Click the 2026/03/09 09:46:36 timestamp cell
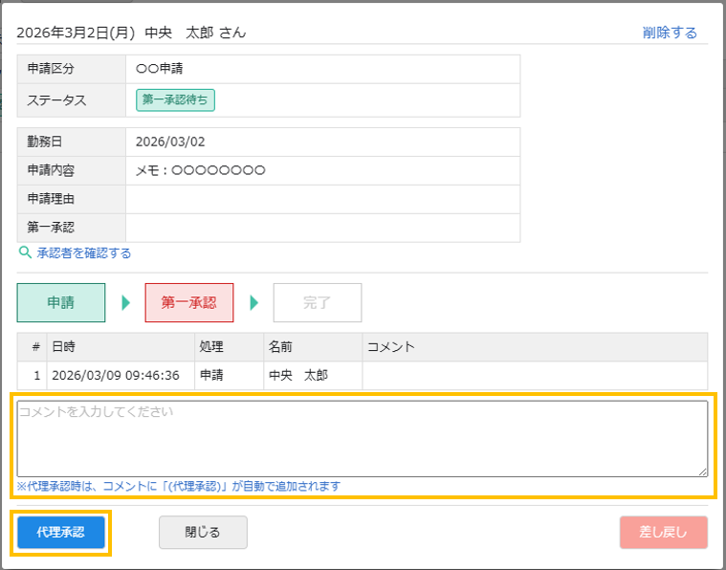The height and width of the screenshot is (570, 726). [x=121, y=375]
